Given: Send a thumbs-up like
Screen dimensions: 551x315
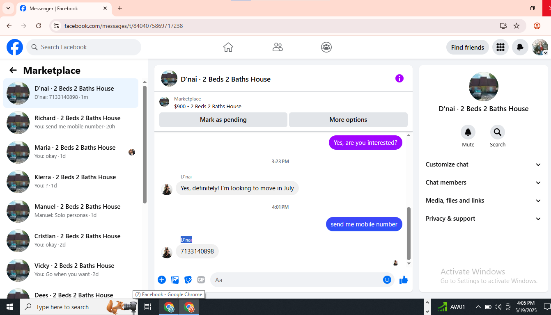Looking at the screenshot, I should pos(404,280).
